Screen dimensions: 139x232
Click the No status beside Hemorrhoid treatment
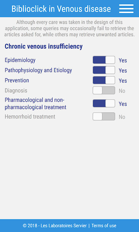point(122,117)
